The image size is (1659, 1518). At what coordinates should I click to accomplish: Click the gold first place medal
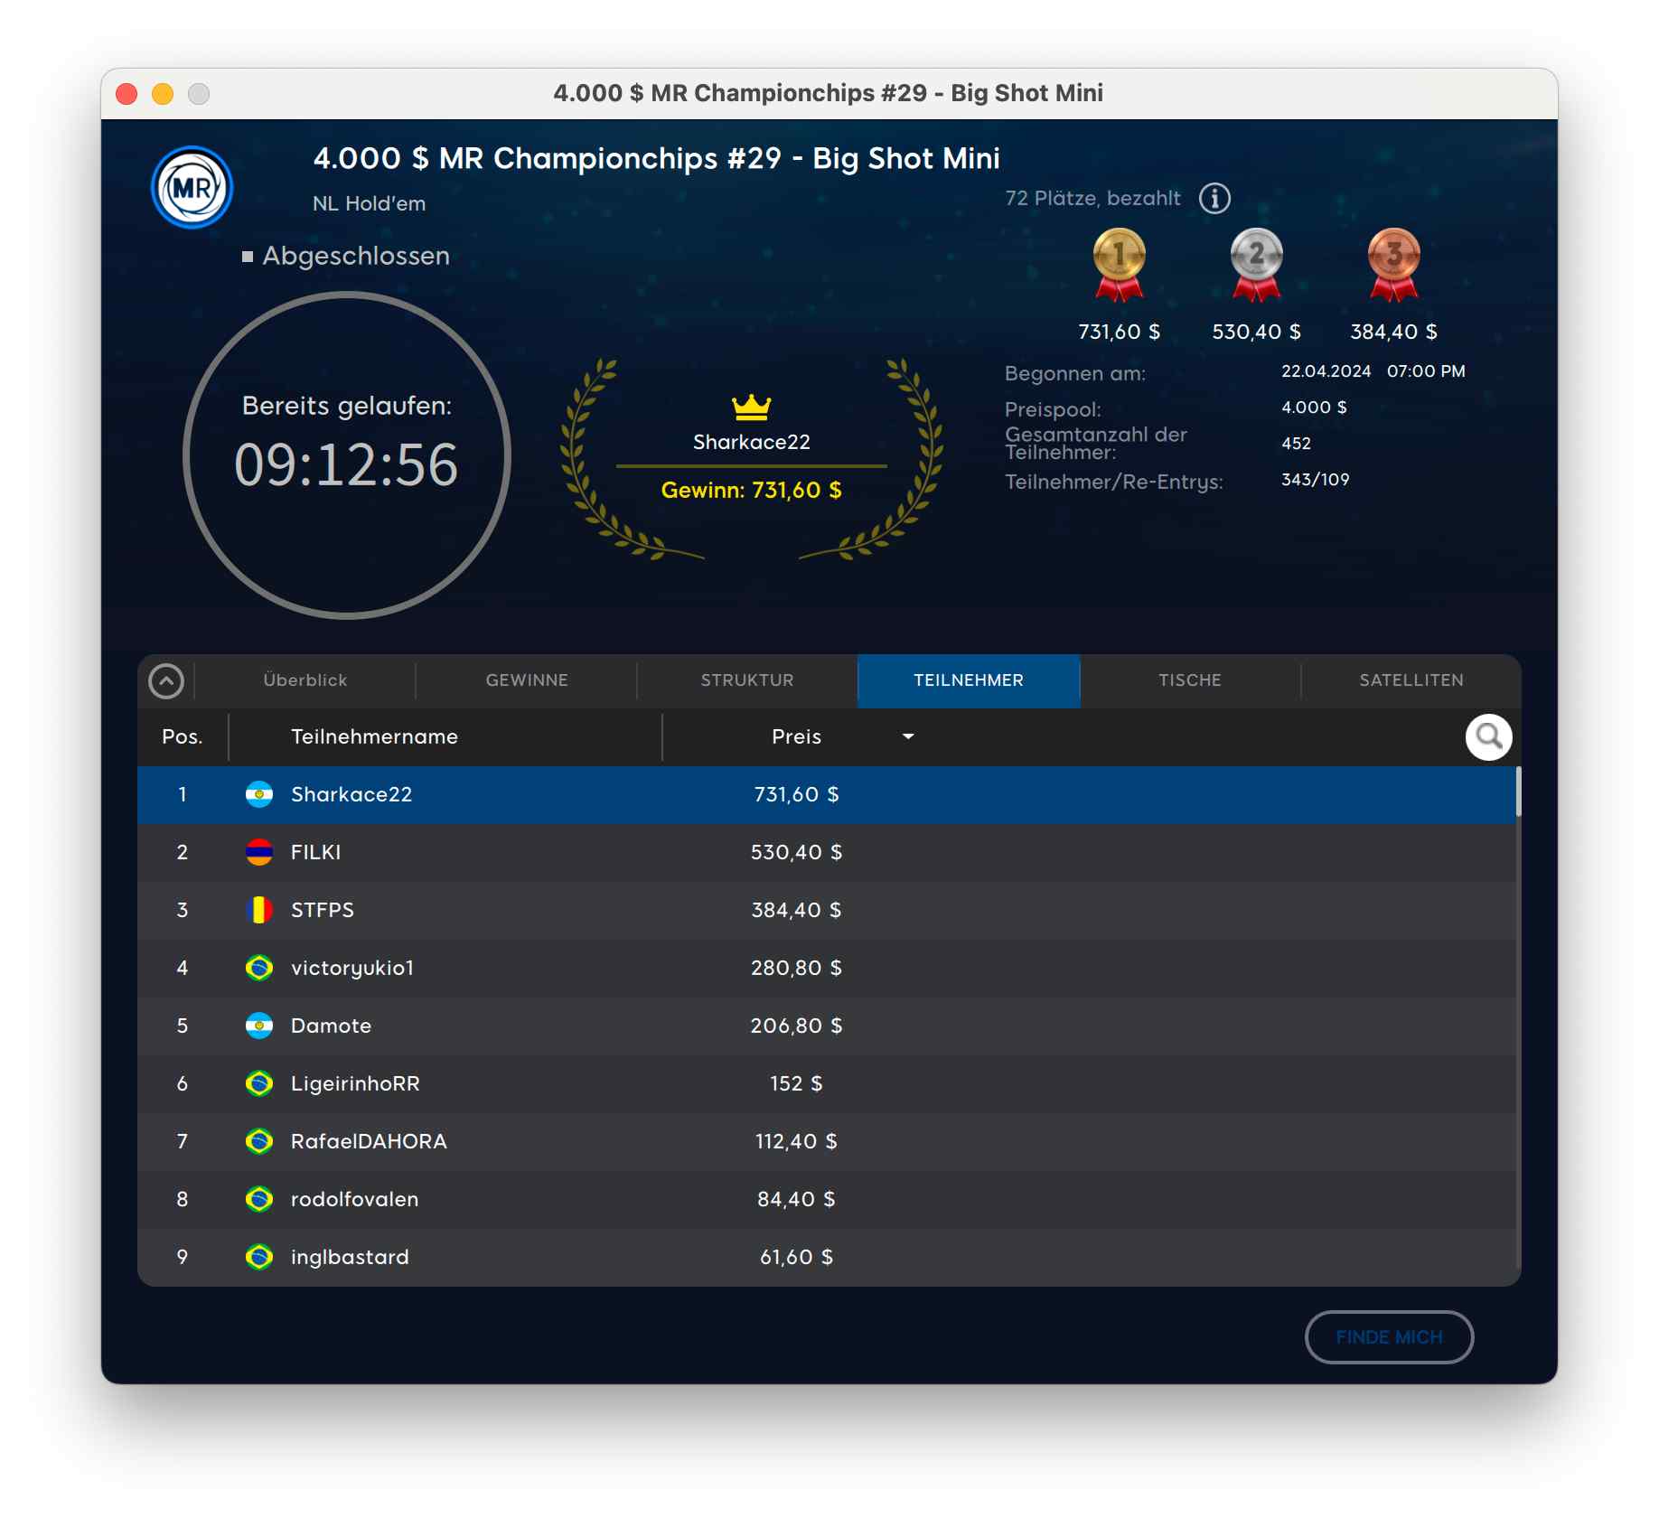(x=1119, y=263)
